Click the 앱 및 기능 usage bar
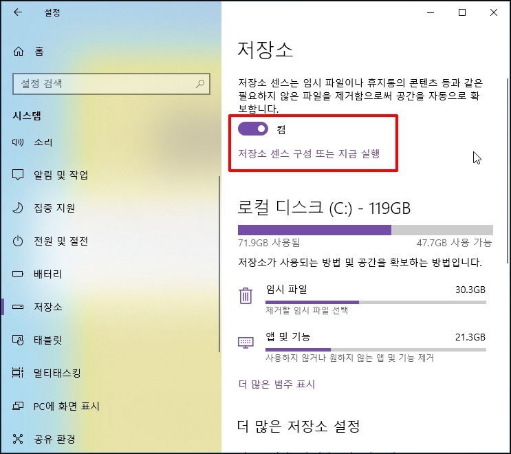The height and width of the screenshot is (454, 511). point(376,349)
